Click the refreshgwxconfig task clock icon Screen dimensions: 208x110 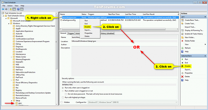(x=61, y=20)
